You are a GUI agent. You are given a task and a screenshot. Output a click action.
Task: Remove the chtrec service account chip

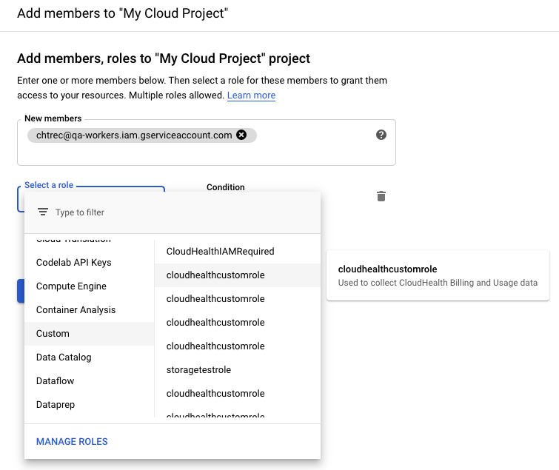click(x=241, y=135)
